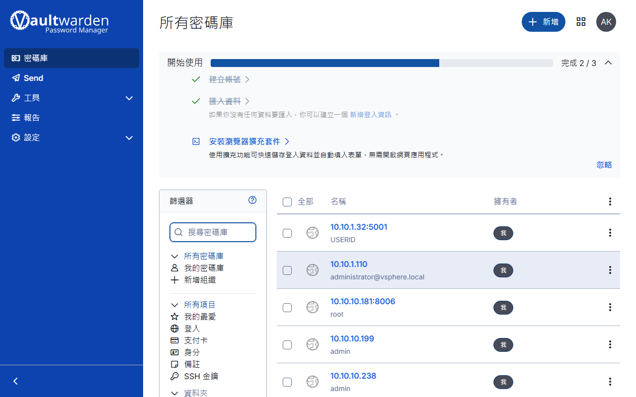Filter items by SSH 金鑰 type
636x397 pixels.
point(201,376)
